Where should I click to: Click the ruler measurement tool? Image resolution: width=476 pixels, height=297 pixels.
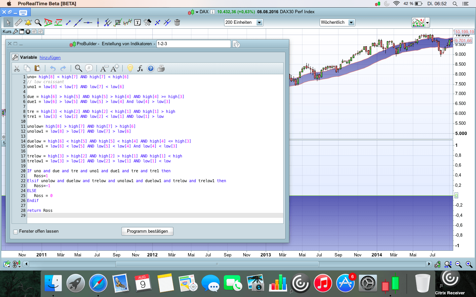tap(19, 22)
